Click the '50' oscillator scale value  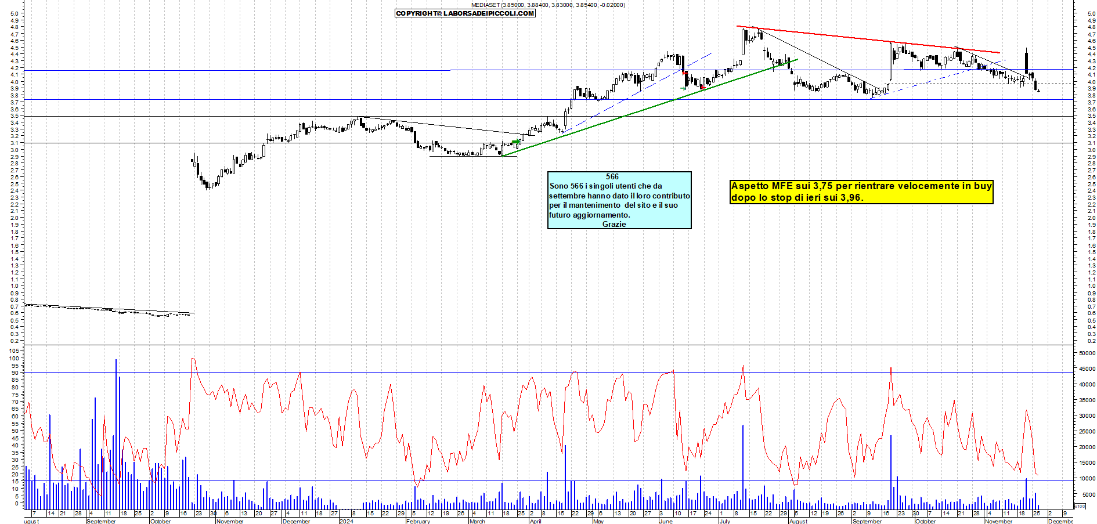pos(16,432)
